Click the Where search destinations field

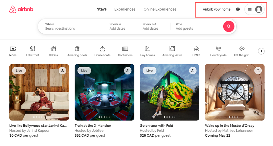pos(70,26)
